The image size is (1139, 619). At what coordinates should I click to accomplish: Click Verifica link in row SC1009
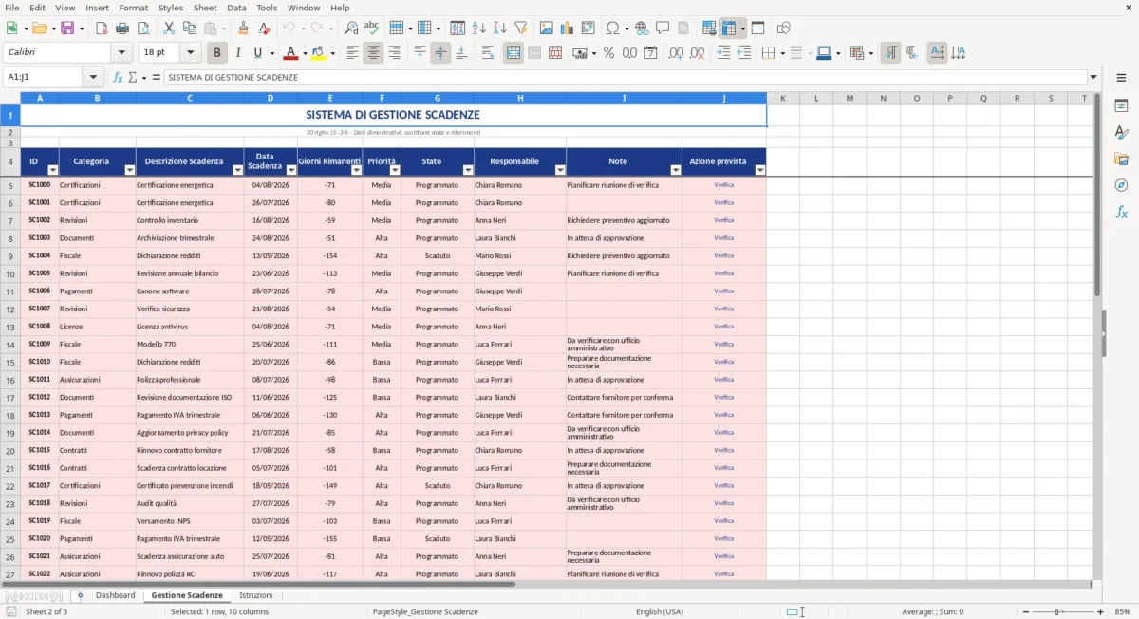[724, 344]
